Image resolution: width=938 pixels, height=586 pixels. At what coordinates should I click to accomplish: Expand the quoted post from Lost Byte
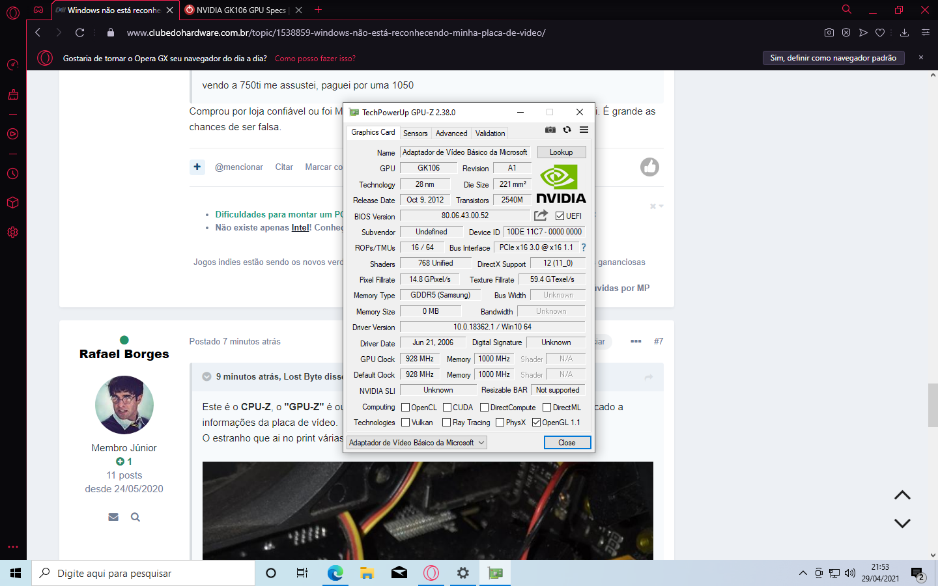(x=206, y=376)
